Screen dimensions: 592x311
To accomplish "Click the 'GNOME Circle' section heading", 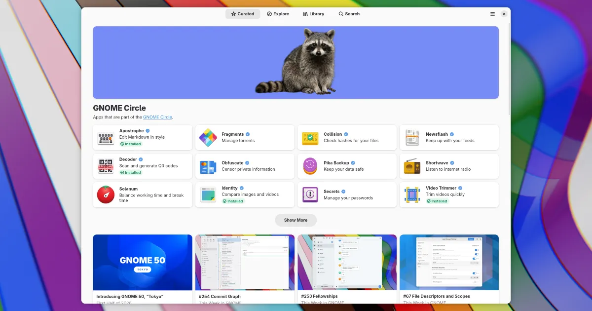I will pyautogui.click(x=119, y=108).
